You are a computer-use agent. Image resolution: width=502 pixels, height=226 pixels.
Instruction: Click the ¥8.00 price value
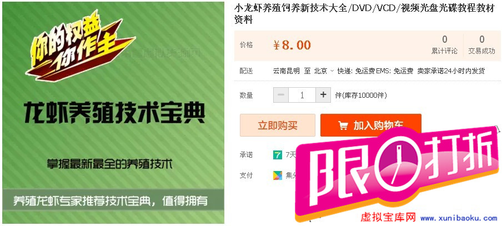click(x=292, y=45)
